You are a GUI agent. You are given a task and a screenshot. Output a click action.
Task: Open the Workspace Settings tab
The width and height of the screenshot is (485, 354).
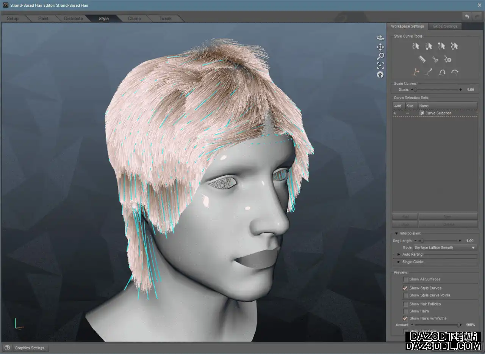tap(407, 26)
